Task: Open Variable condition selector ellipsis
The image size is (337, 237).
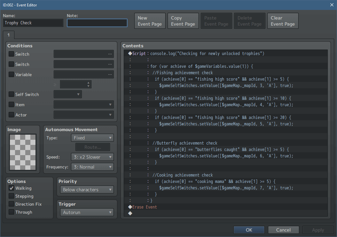Action: (x=110, y=75)
